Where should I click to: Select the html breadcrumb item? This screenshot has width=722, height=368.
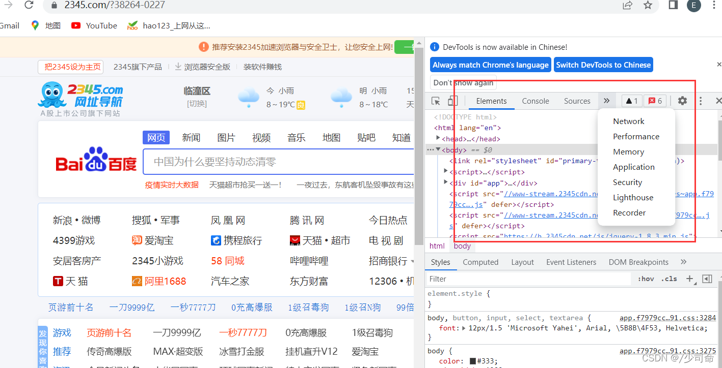pos(437,246)
